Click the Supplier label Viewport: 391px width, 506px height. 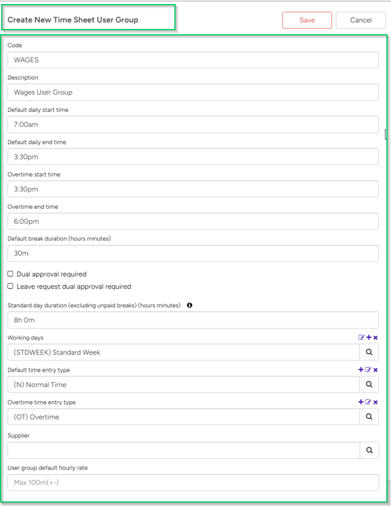tap(19, 435)
